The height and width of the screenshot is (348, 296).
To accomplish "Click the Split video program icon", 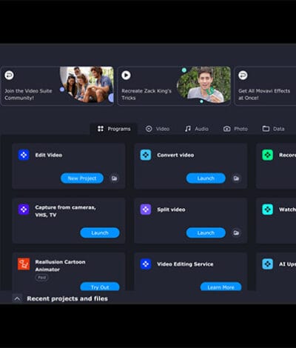I will coord(146,210).
